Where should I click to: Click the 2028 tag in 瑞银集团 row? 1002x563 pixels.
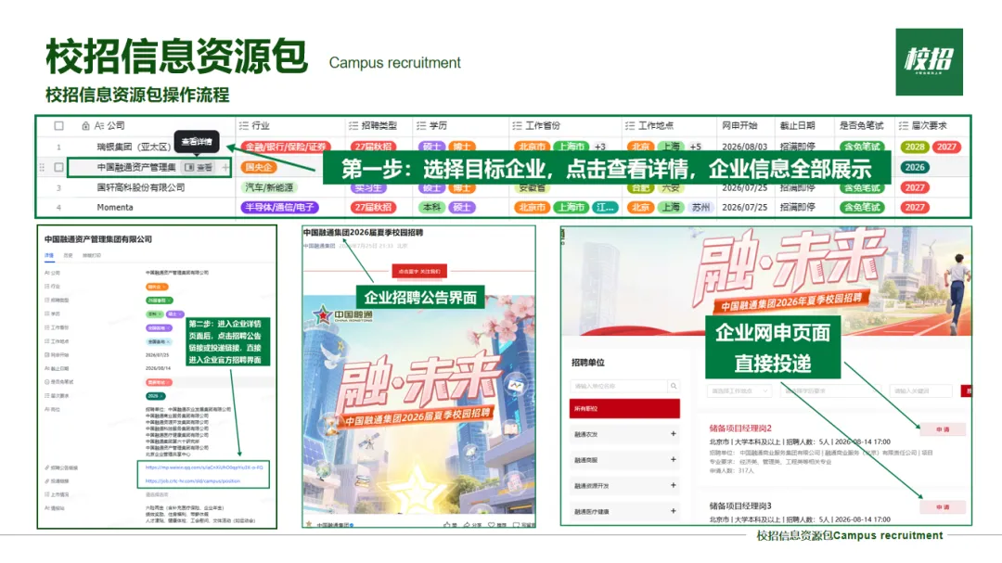point(915,147)
